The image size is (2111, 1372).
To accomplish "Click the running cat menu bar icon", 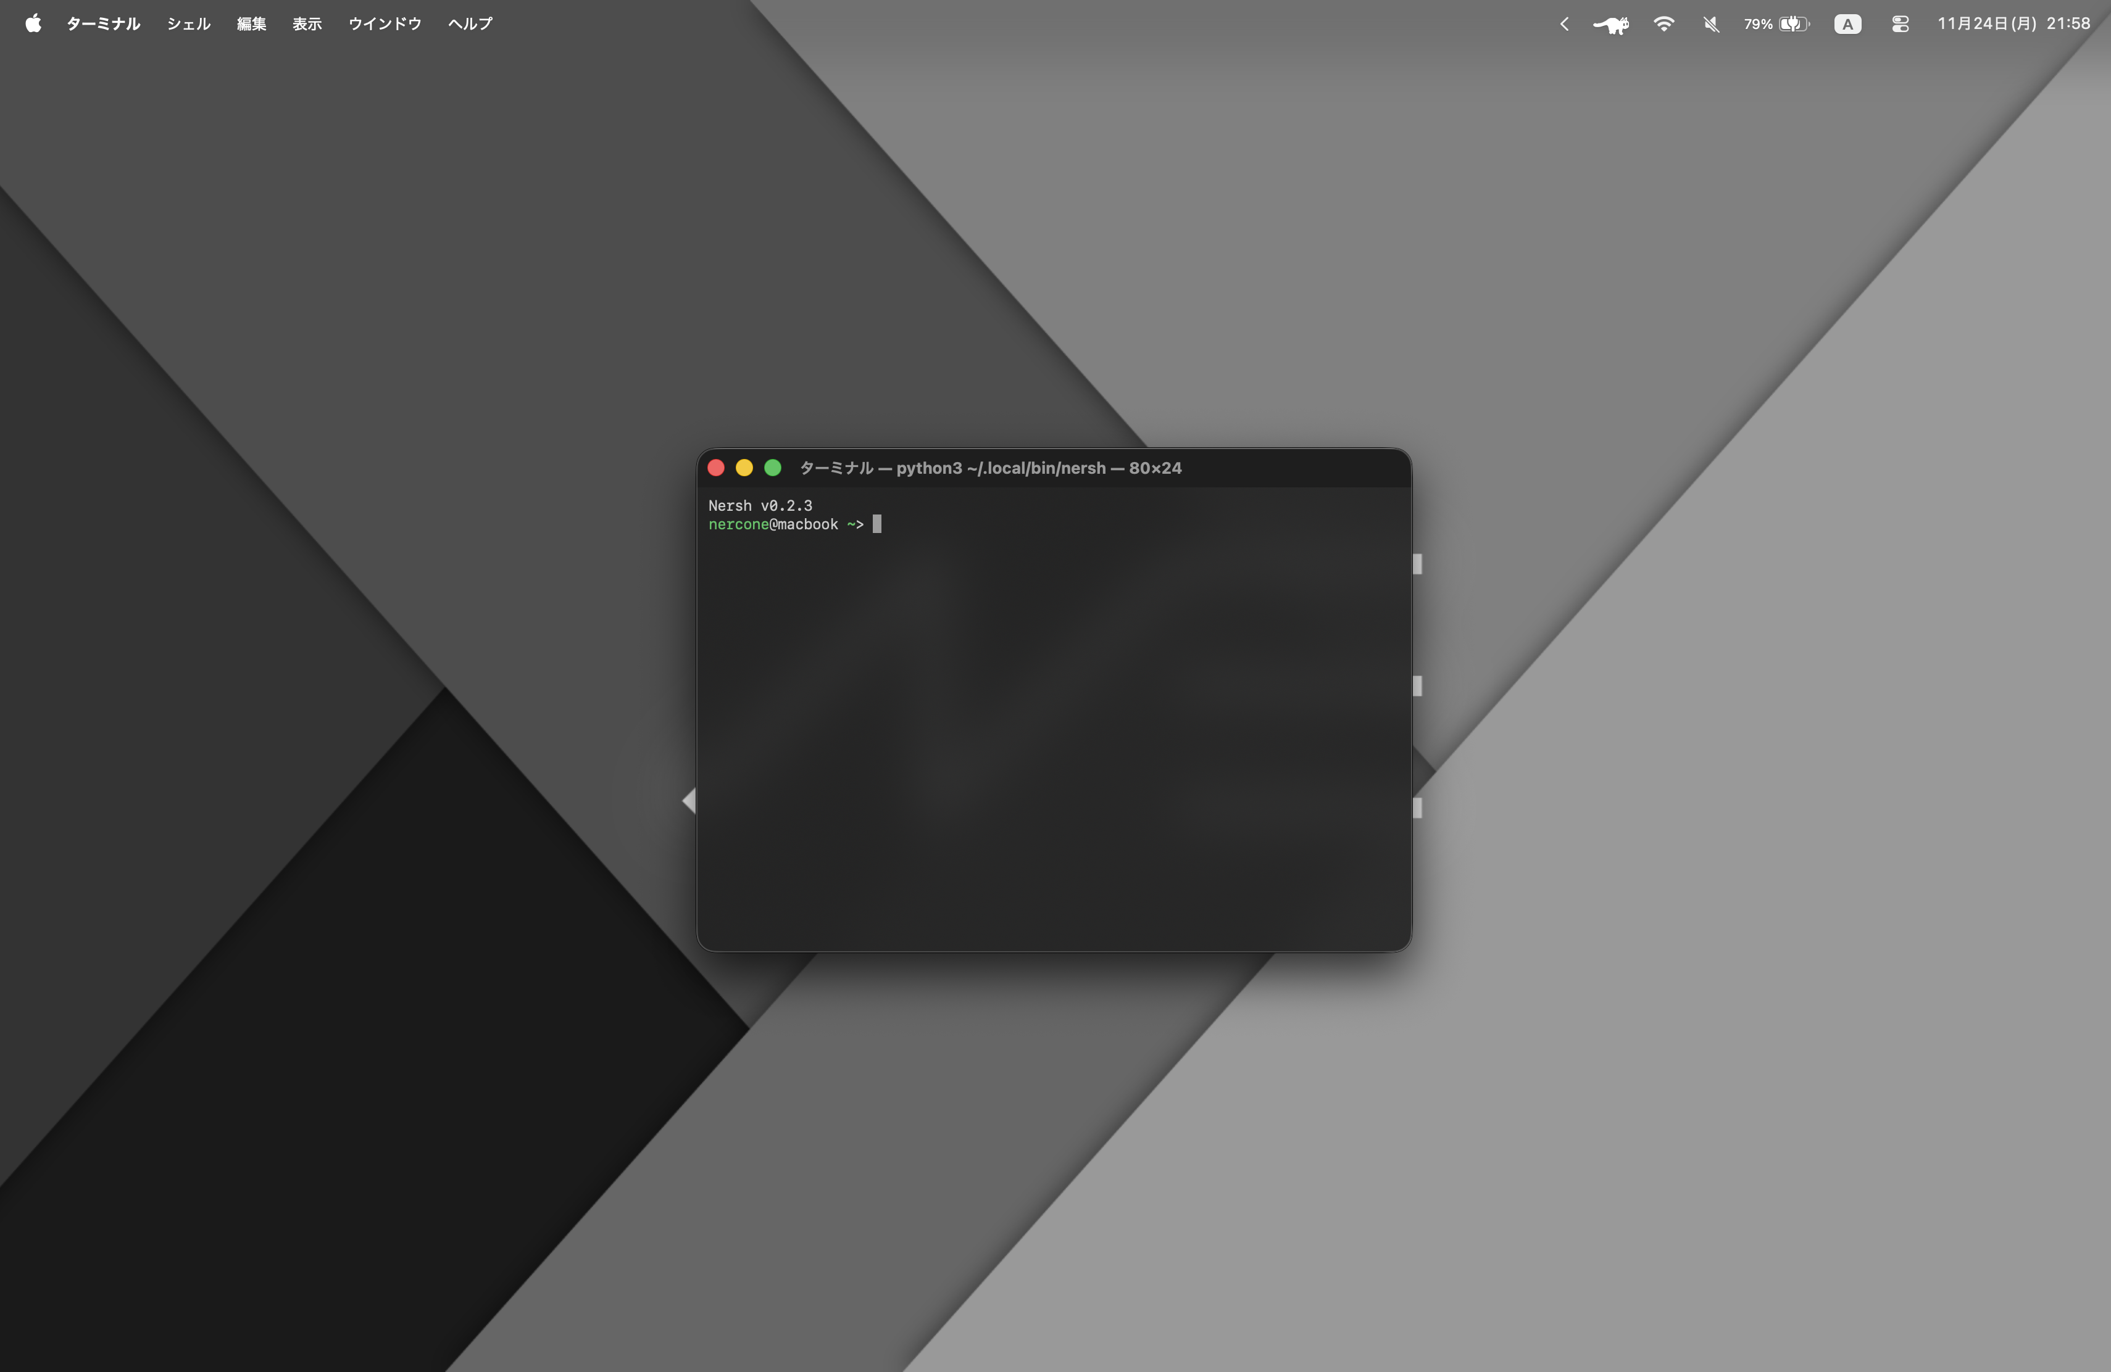I will pyautogui.click(x=1611, y=25).
